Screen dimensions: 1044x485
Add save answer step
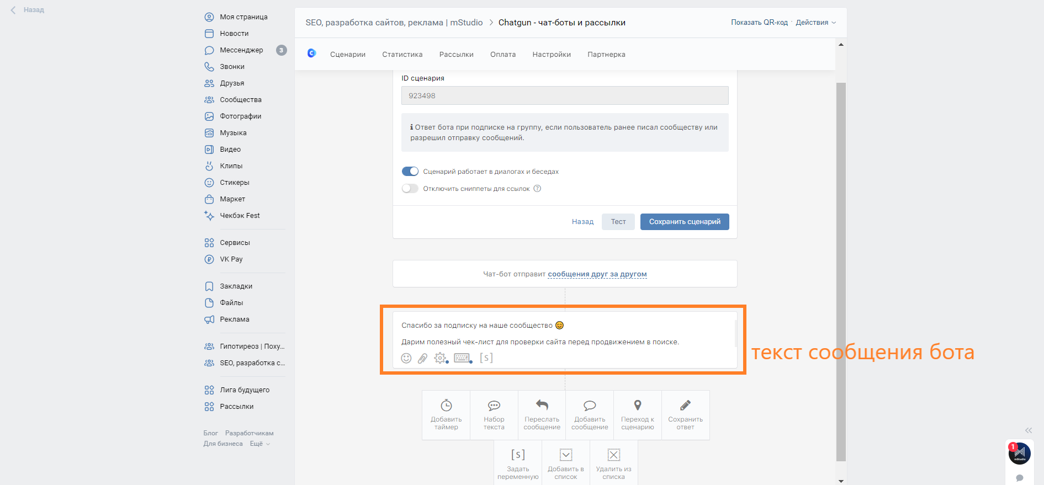685,415
